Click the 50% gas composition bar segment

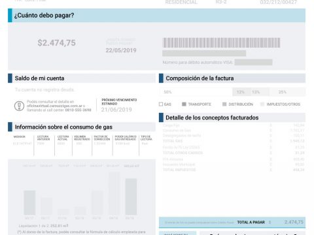click(x=196, y=92)
